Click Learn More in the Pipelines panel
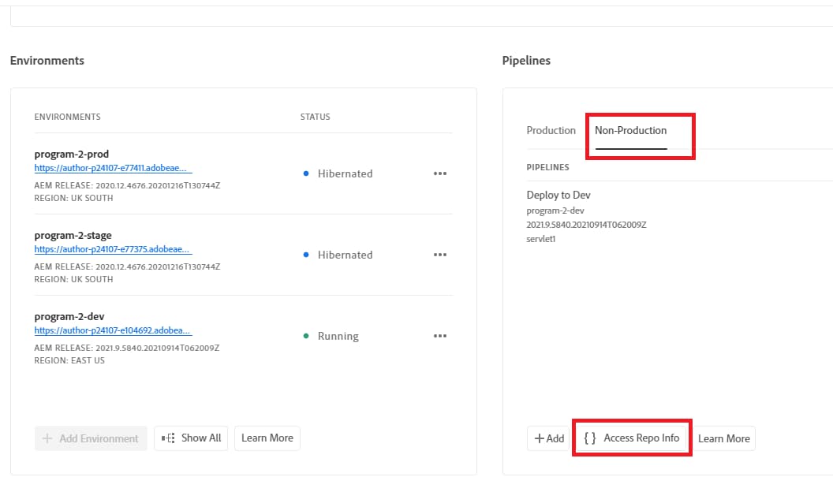 click(723, 438)
